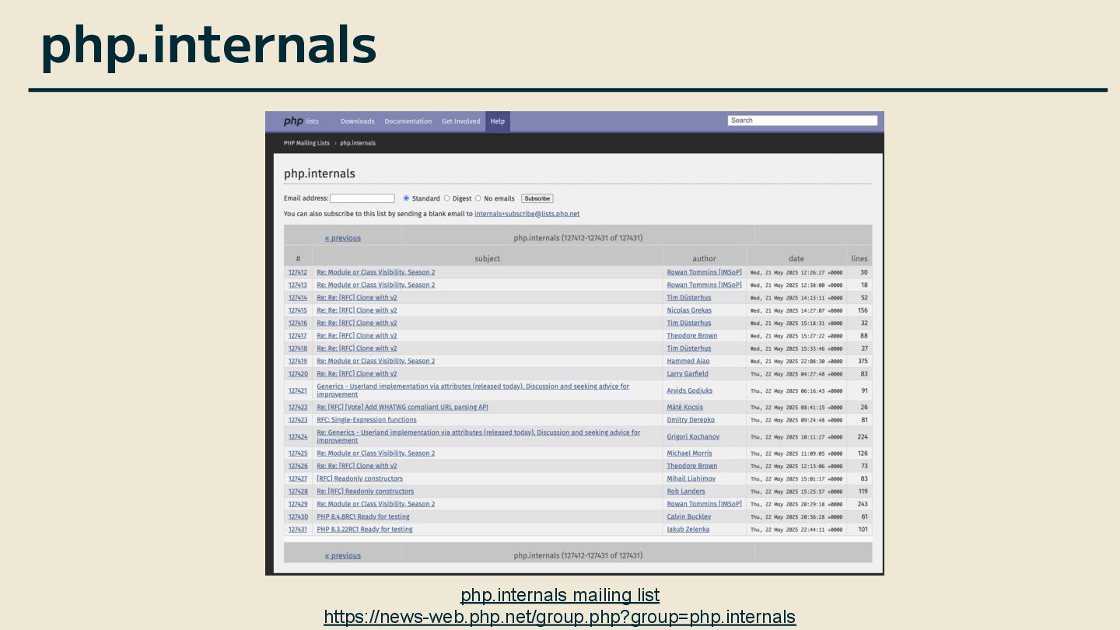Open Theodore Brown on message 127417
The image size is (1120, 630).
[691, 335]
